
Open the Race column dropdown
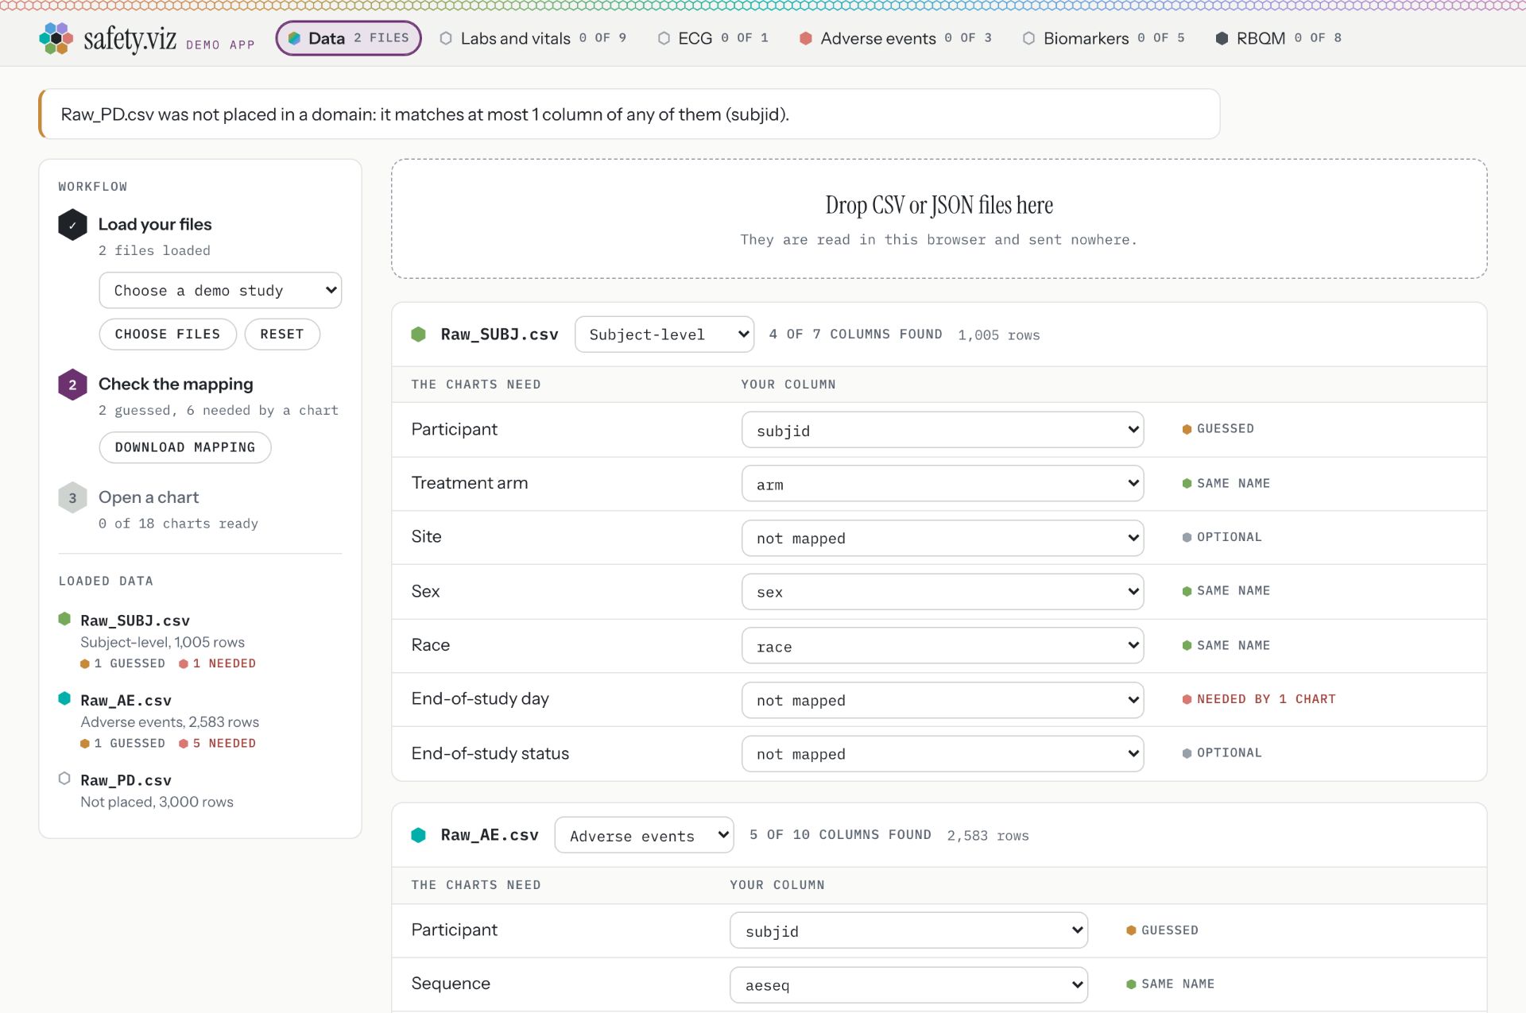click(943, 646)
